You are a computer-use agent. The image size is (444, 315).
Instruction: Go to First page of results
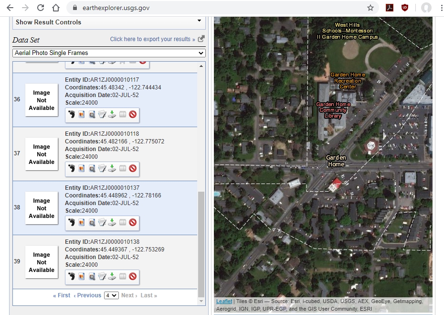tap(61, 295)
